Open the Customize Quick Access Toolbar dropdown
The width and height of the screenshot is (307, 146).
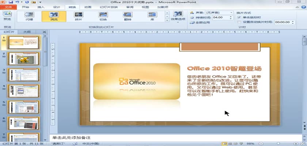click(x=40, y=2)
